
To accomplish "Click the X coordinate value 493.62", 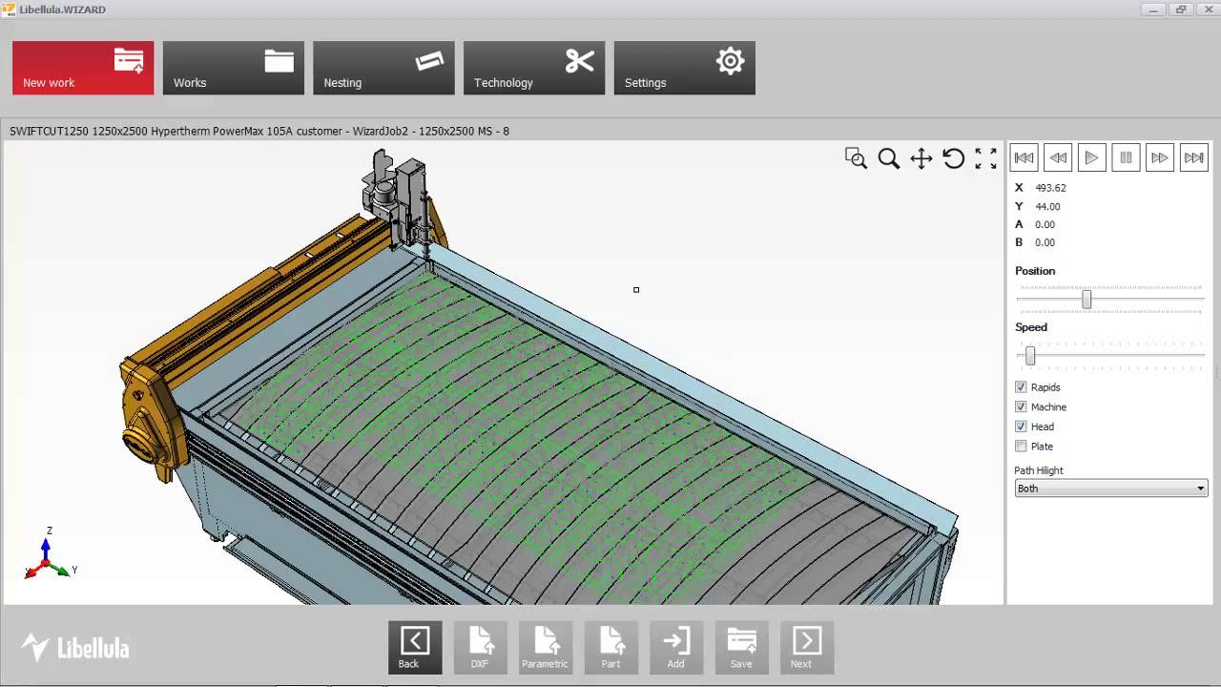I will (1050, 188).
